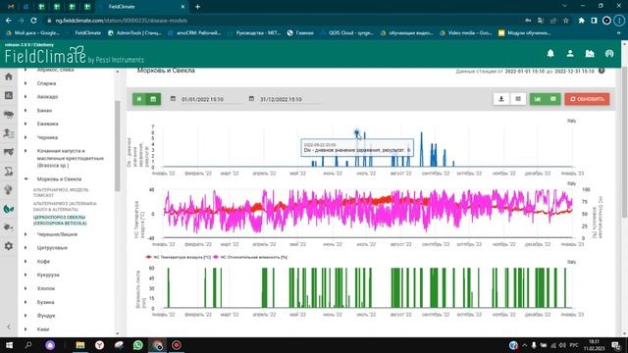Open the Кофе crop entry
This screenshot has width=628, height=353.
pos(43,262)
